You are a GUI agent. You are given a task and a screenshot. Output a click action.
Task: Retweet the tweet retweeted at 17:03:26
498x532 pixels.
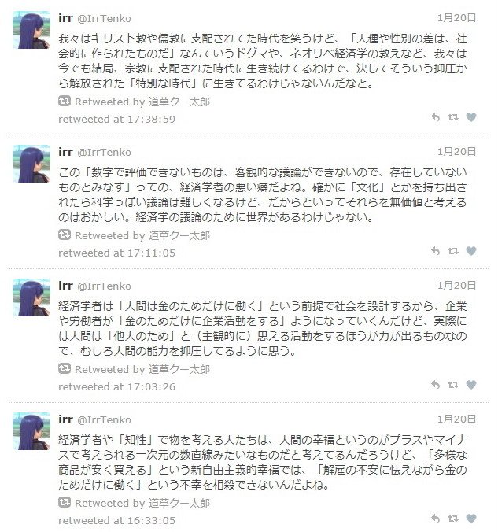pyautogui.click(x=453, y=385)
